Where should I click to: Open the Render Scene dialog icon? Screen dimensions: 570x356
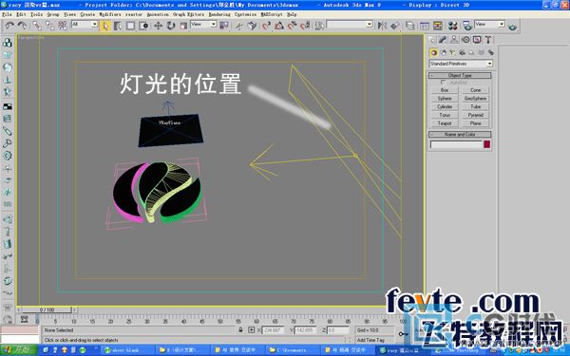coord(467,26)
